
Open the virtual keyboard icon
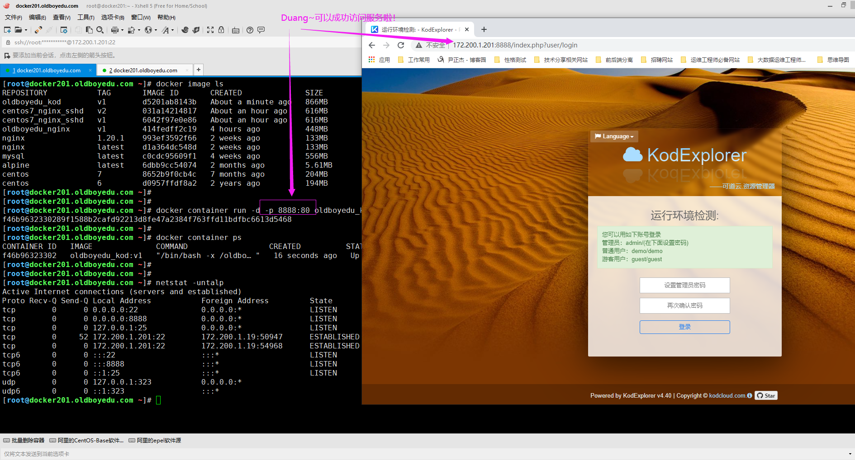click(x=236, y=30)
